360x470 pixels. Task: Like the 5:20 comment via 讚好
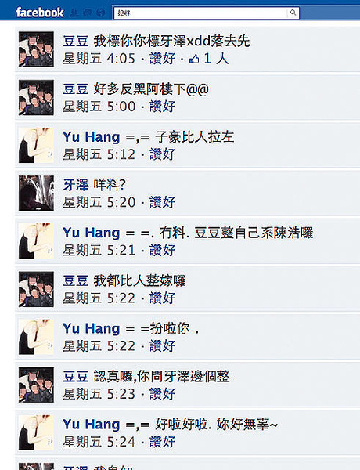tap(162, 202)
